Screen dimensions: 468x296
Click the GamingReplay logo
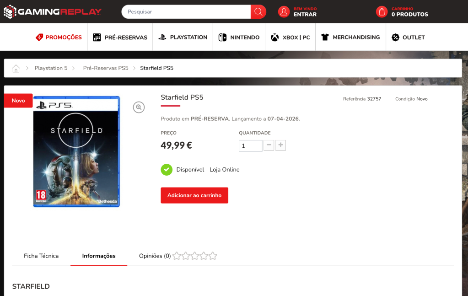(53, 12)
